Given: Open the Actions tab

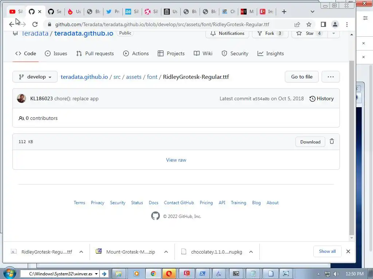Looking at the screenshot, I should 136,54.
